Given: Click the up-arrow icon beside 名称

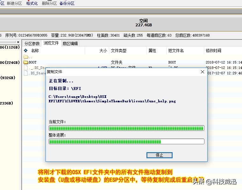Looking at the screenshot, I should 25,51.
